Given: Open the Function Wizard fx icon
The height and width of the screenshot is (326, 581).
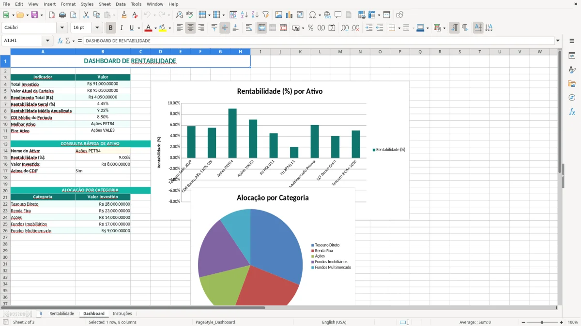Looking at the screenshot, I should tap(61, 41).
